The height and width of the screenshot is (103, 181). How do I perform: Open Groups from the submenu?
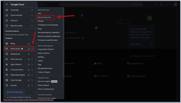point(41,21)
